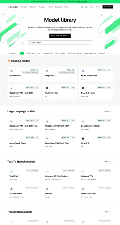Select the Image Generation filter

click(90, 53)
